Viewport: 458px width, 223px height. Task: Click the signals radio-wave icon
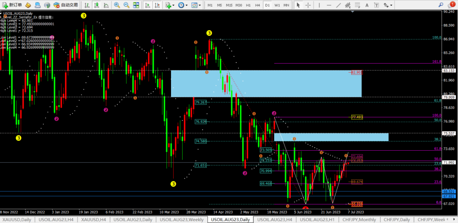47,5
